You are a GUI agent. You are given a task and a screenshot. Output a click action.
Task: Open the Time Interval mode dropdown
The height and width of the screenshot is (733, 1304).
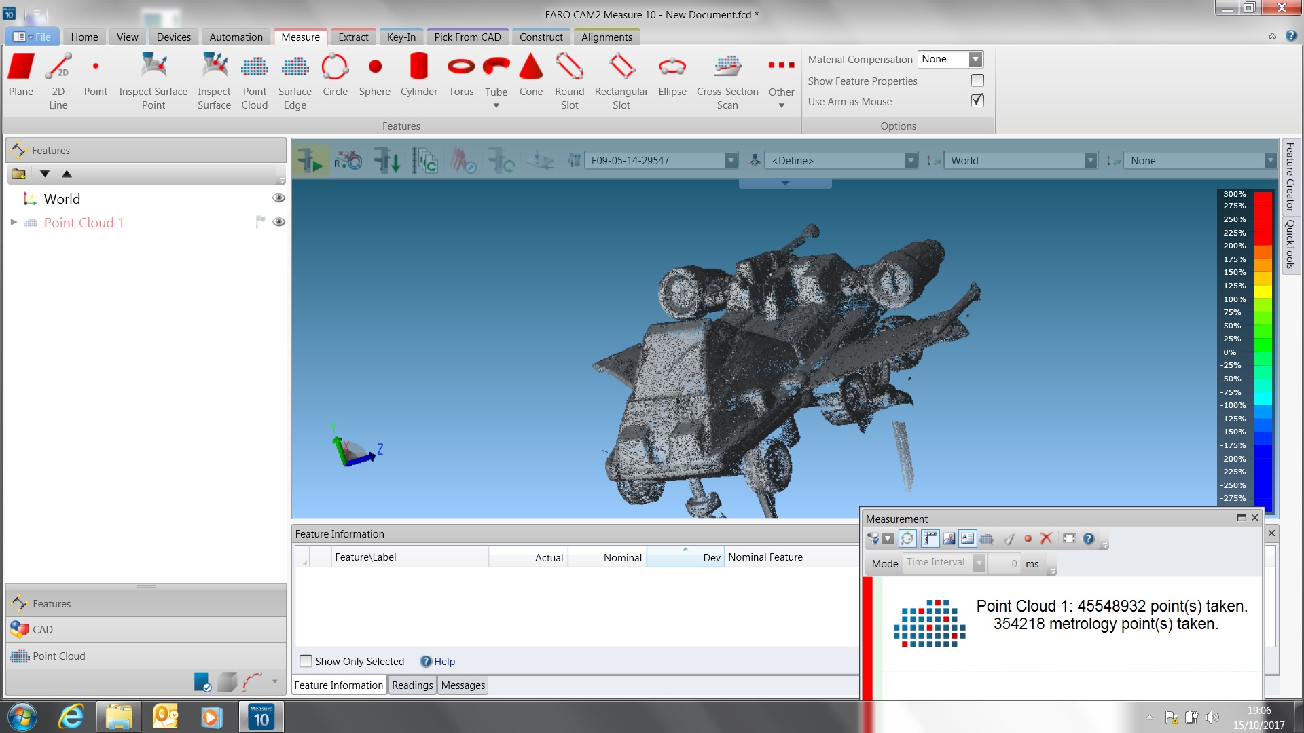click(x=979, y=563)
